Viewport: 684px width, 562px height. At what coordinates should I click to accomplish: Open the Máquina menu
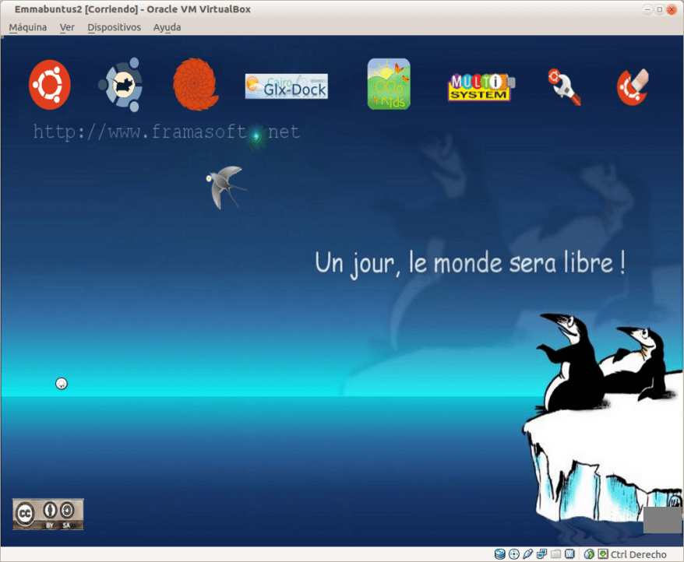(27, 27)
